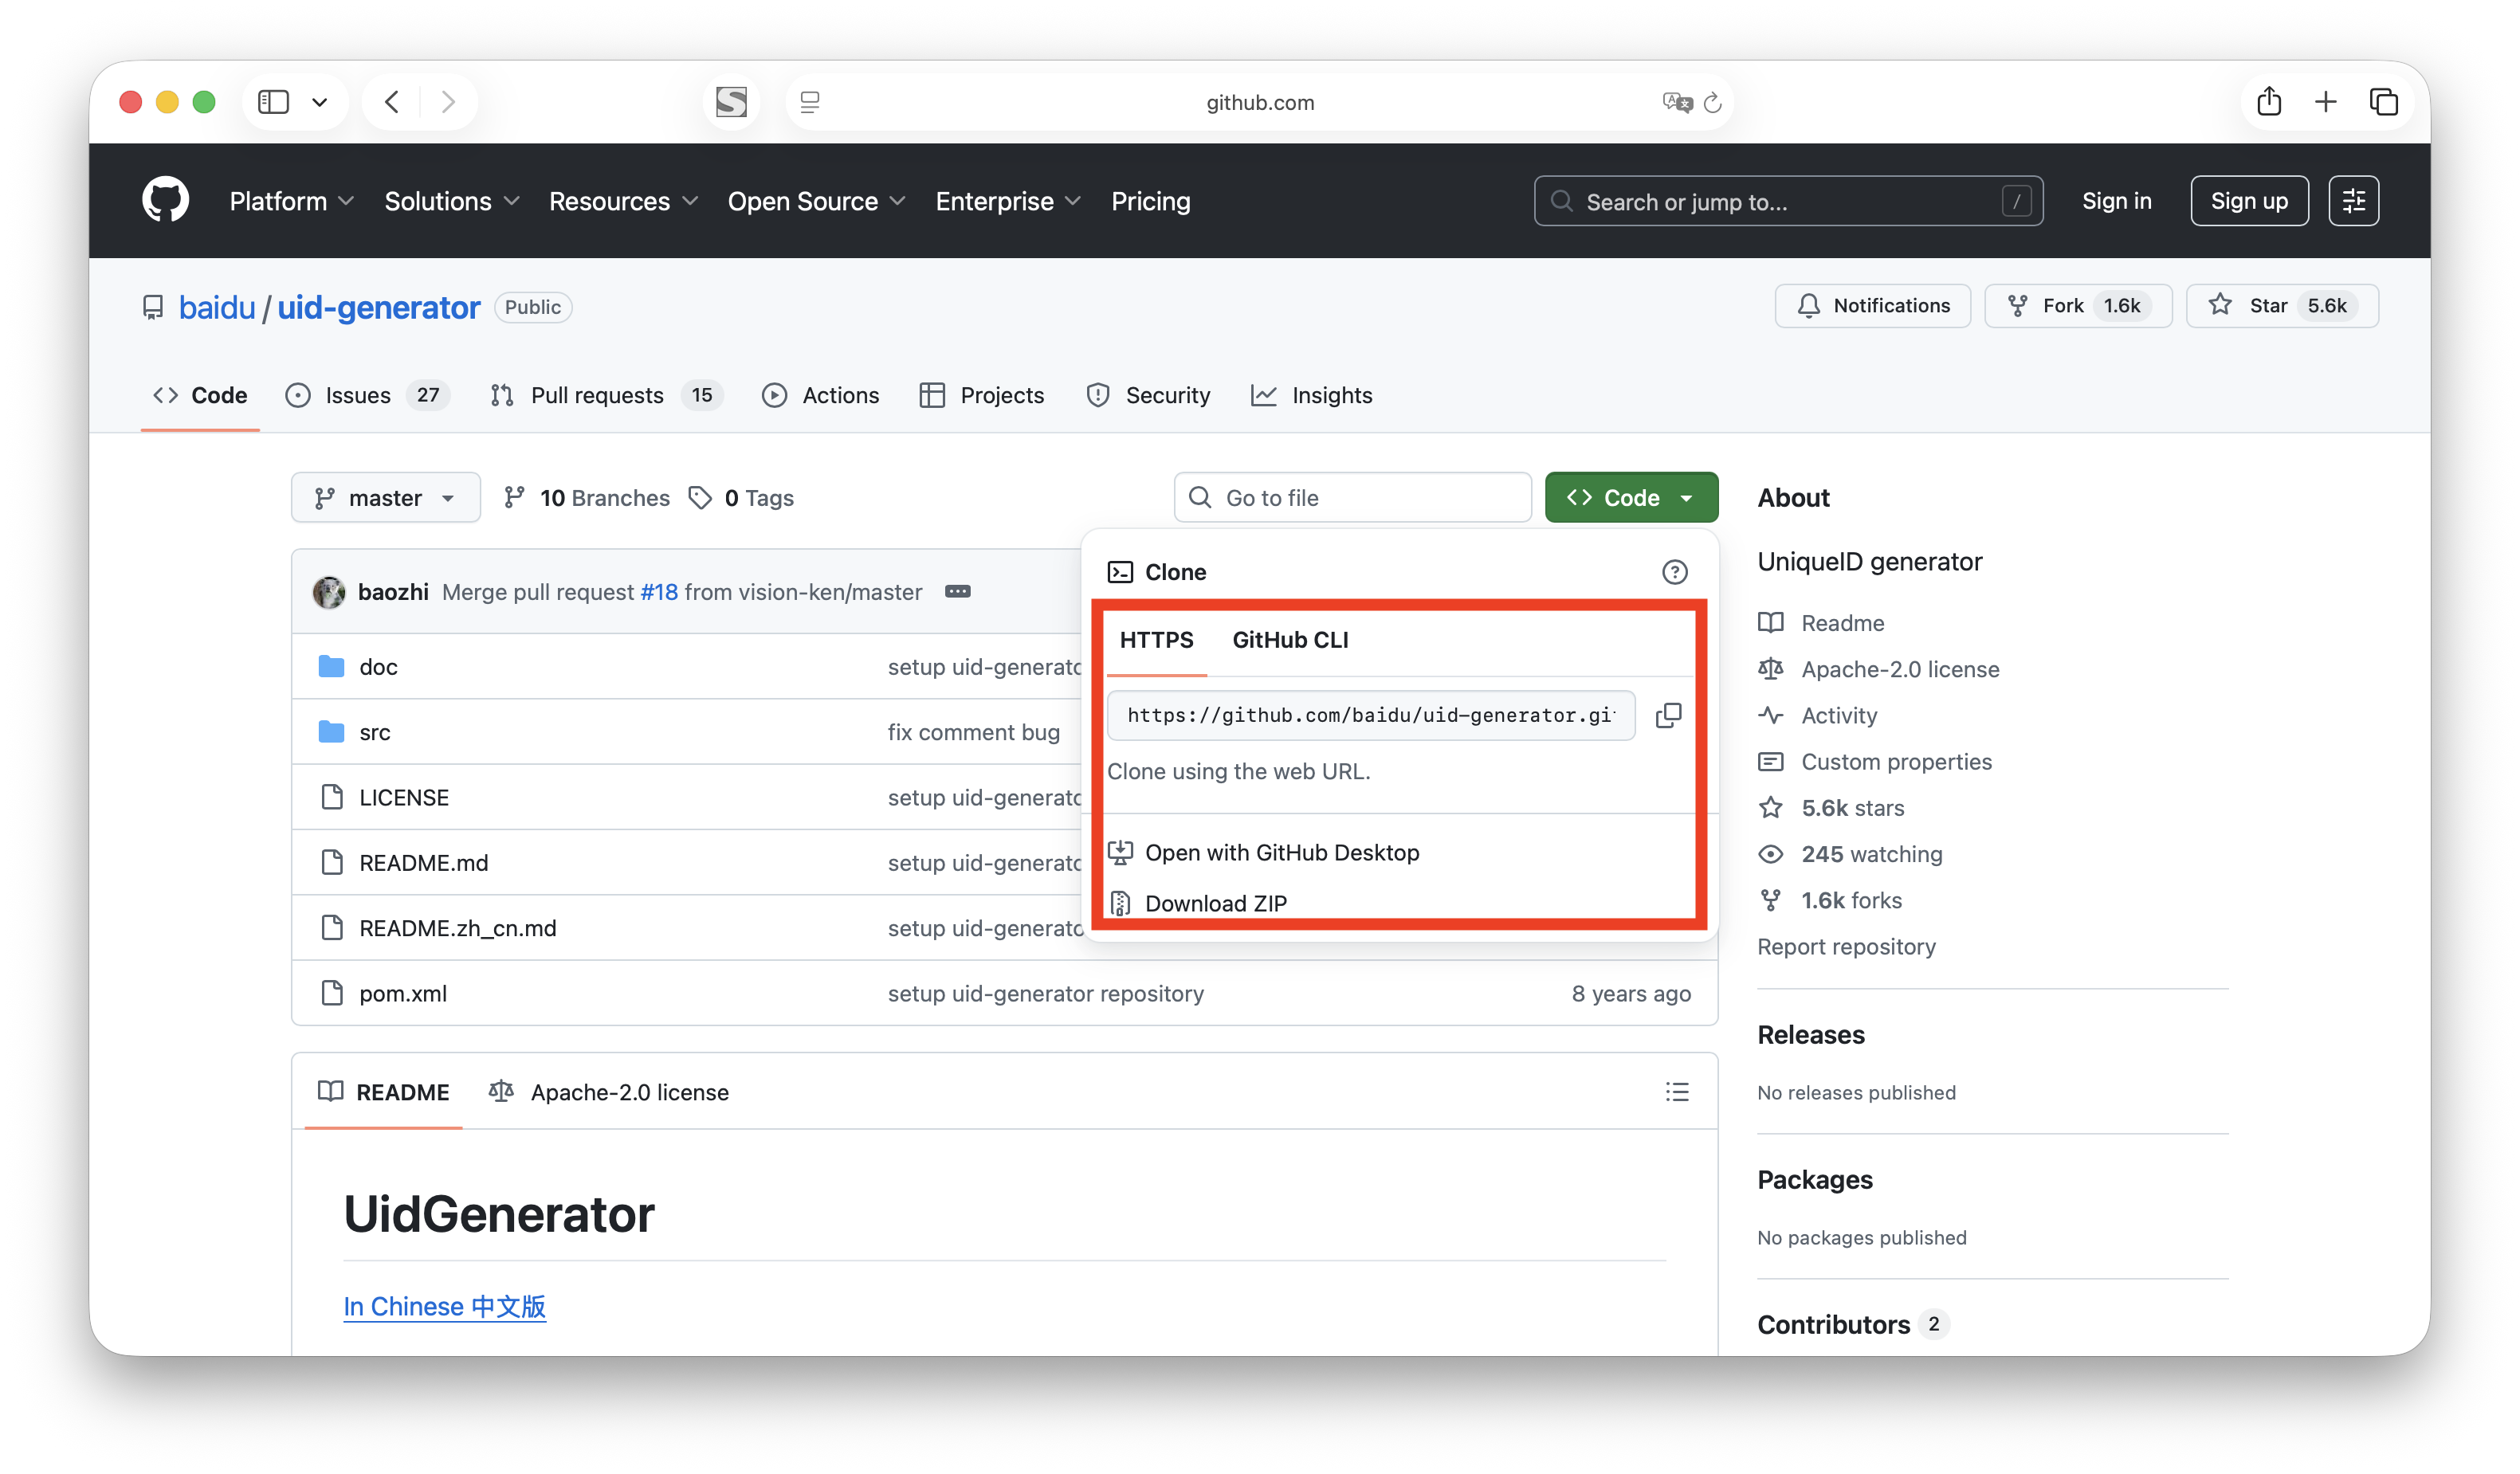Collapse the green Code dropdown button
The width and height of the screenshot is (2520, 1474).
point(1631,498)
